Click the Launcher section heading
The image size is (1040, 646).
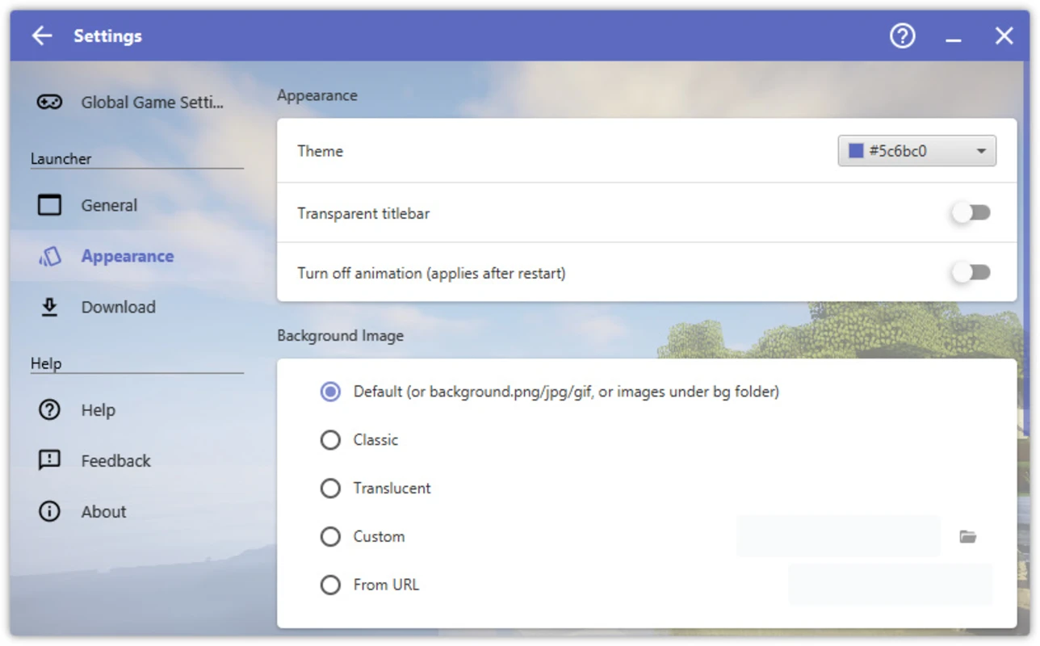61,159
